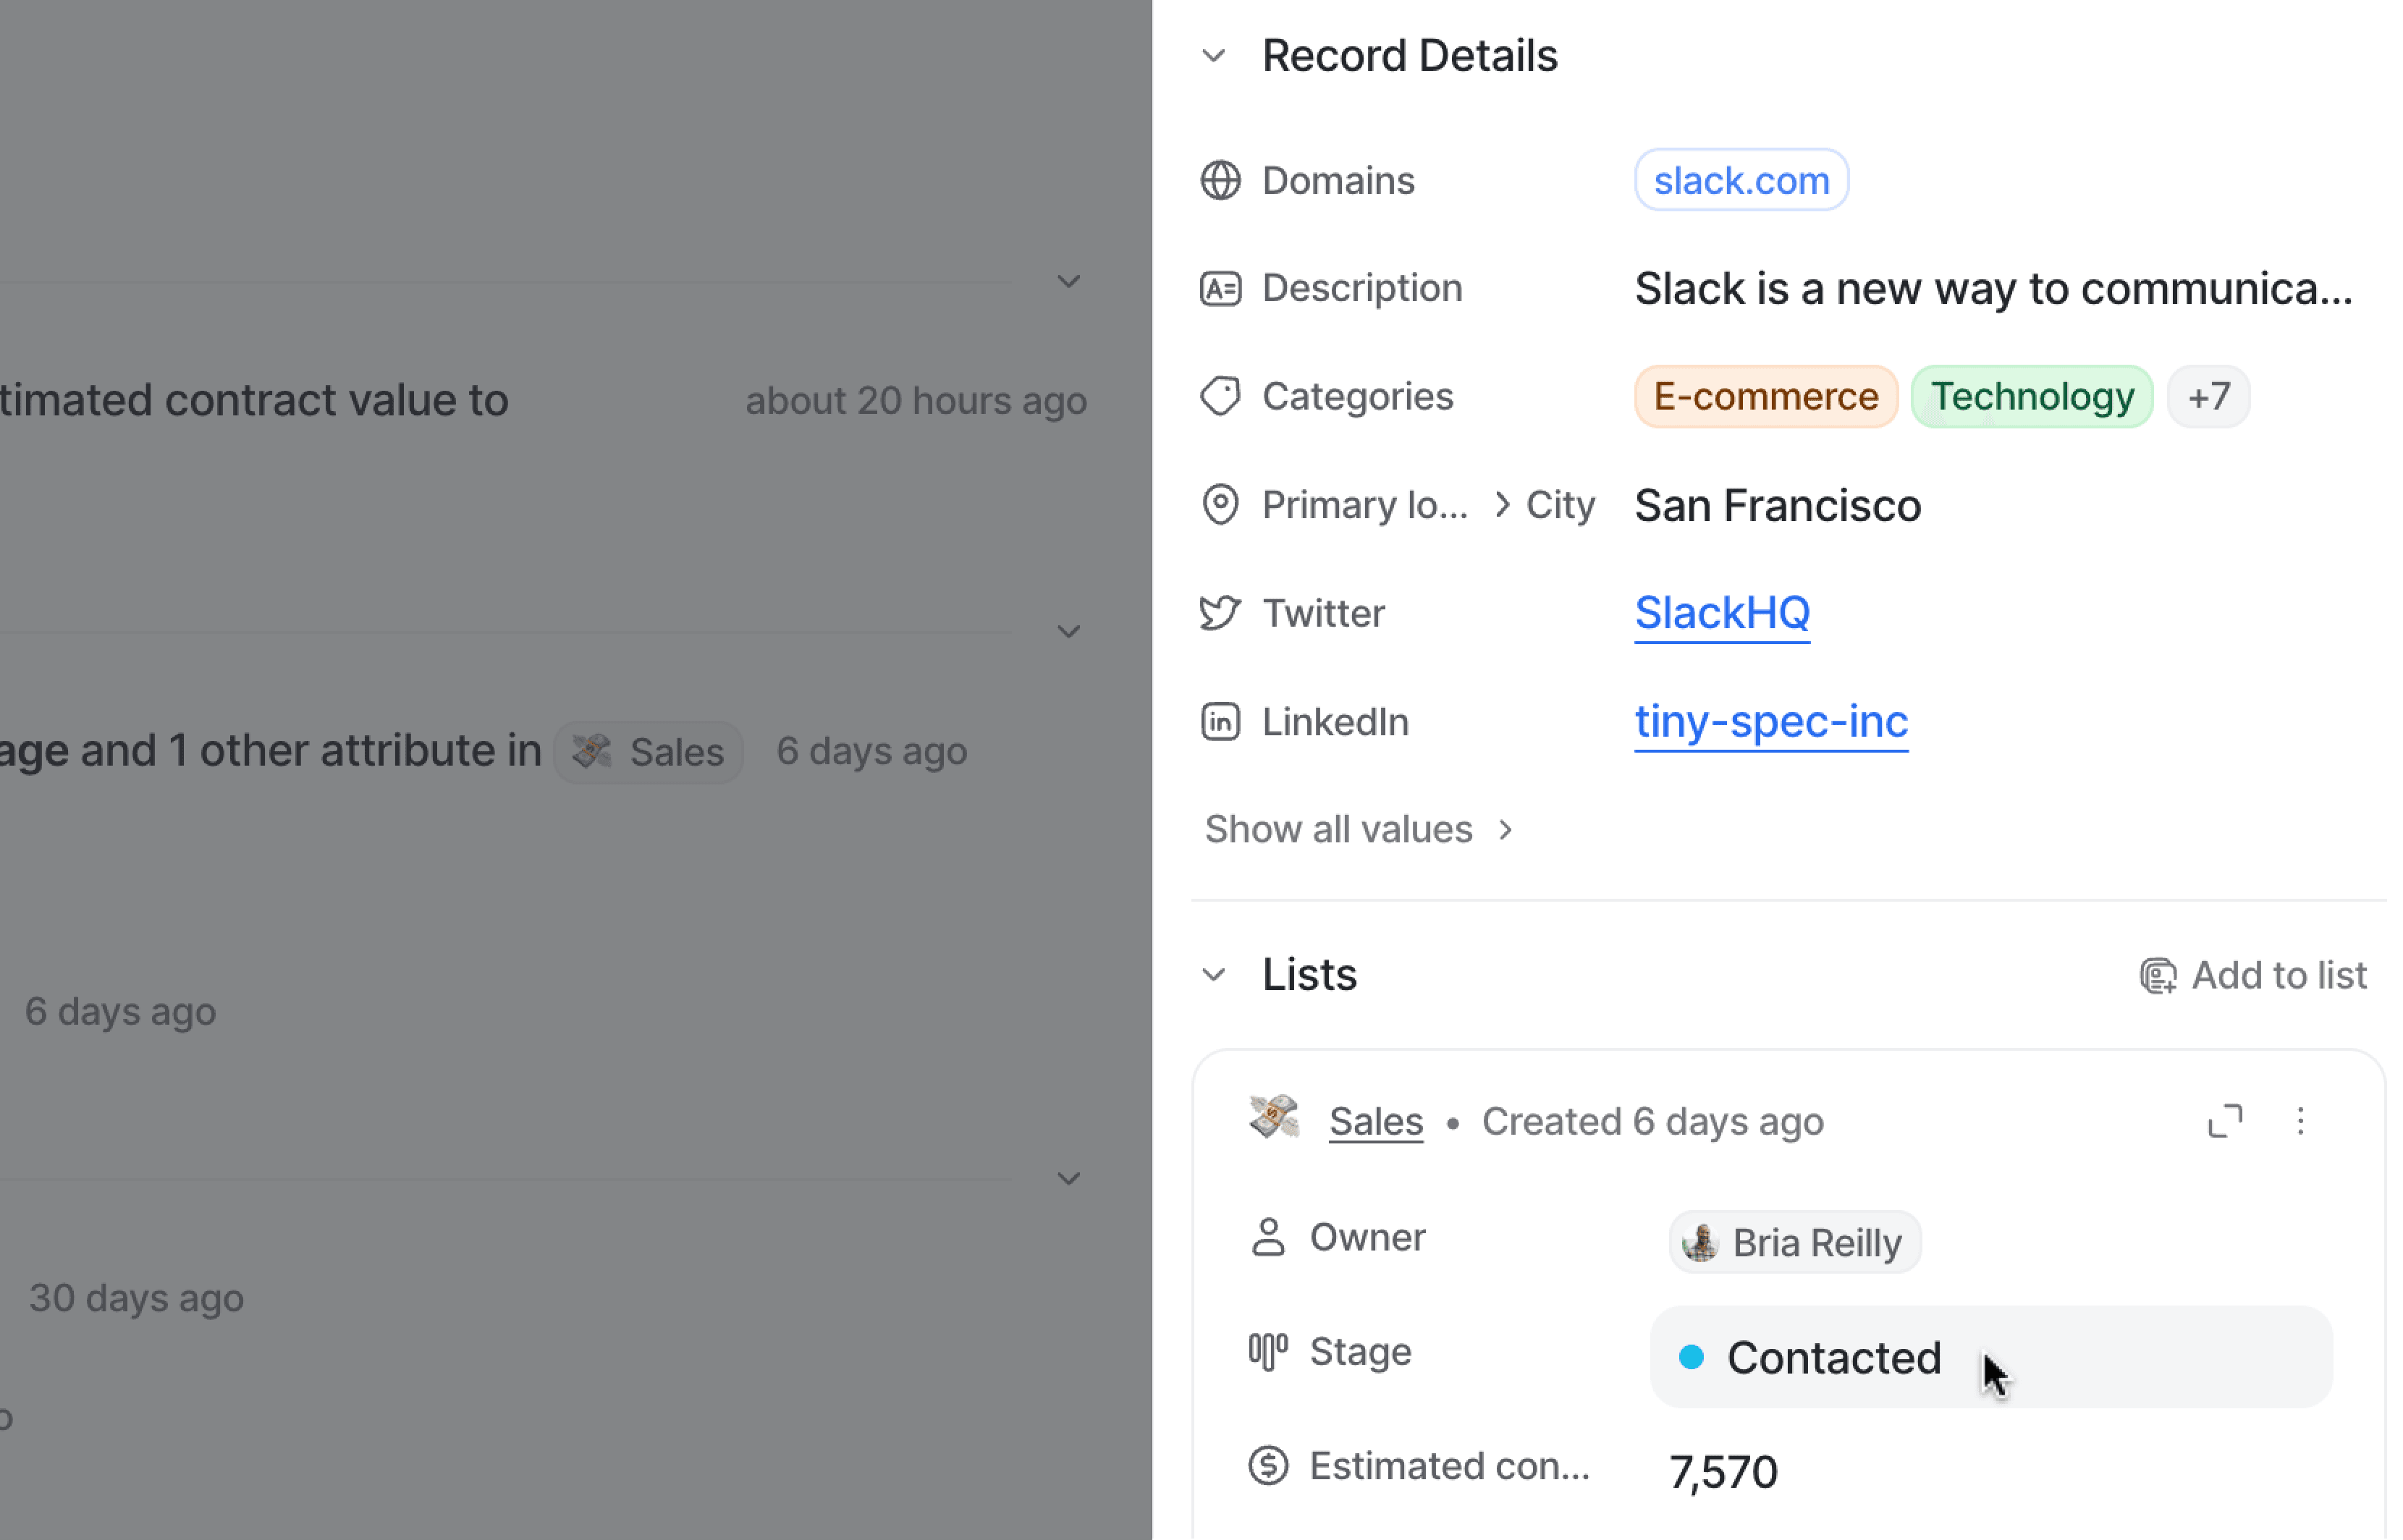Image resolution: width=2403 pixels, height=1540 pixels.
Task: Click the '30 days ago' timestamp
Action: coord(136,1299)
